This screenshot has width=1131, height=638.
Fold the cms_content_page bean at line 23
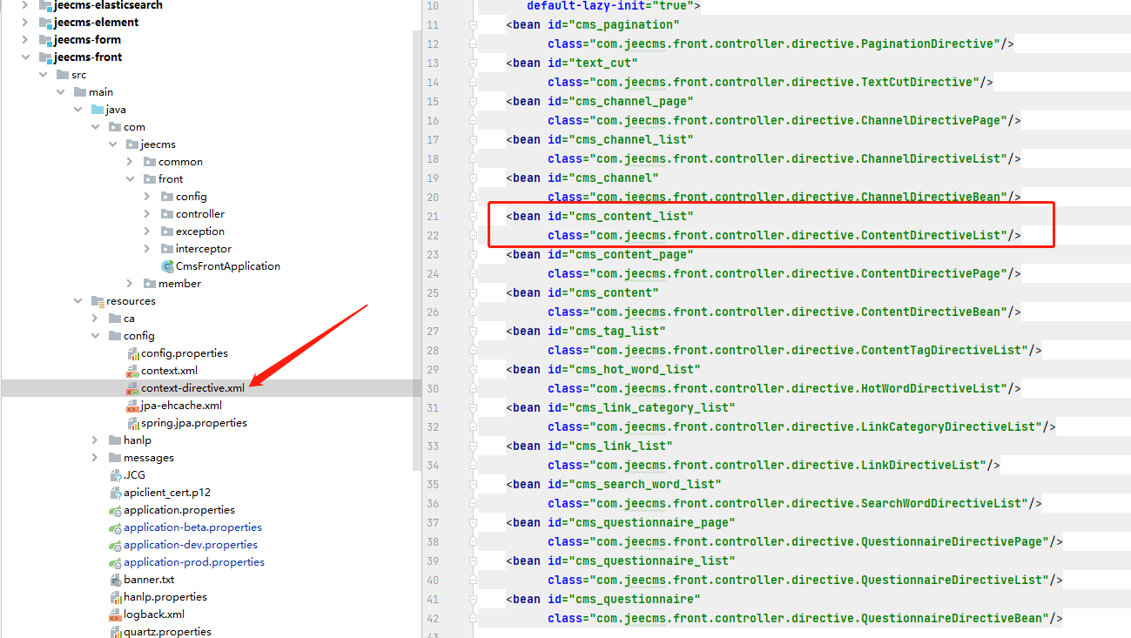point(474,255)
